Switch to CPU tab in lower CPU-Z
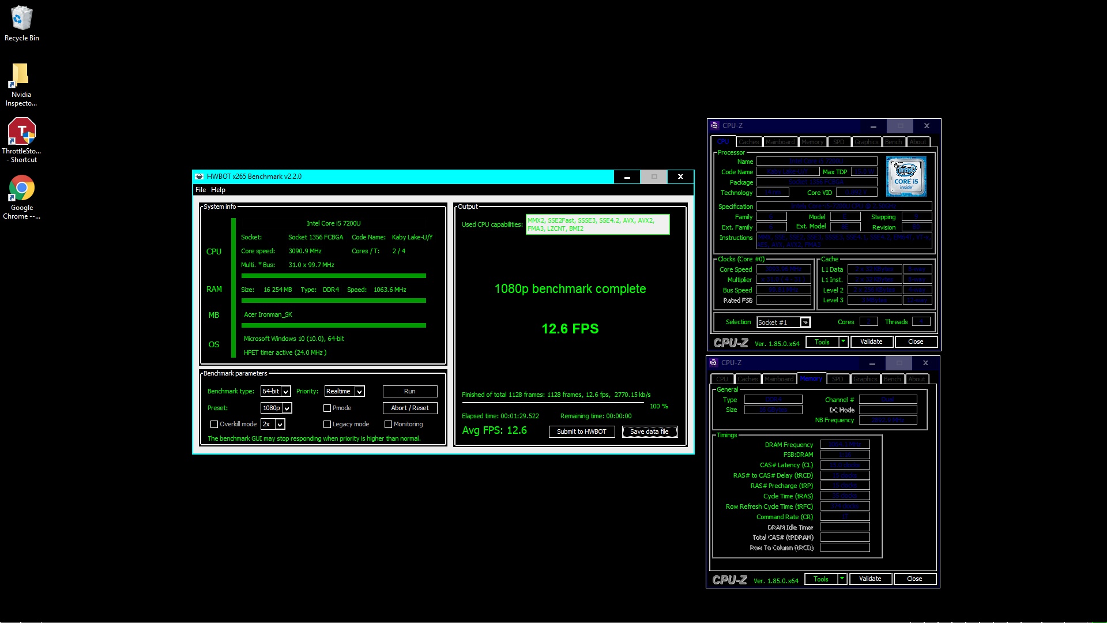This screenshot has width=1107, height=623. tap(722, 379)
